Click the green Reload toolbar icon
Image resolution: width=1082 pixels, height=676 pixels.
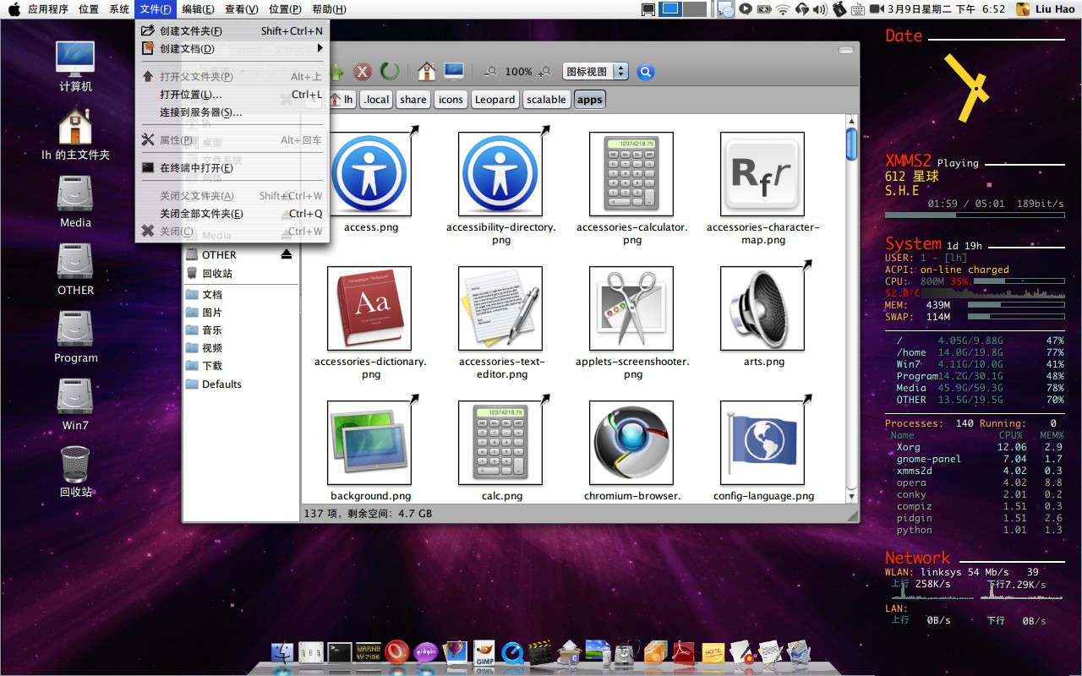(390, 72)
